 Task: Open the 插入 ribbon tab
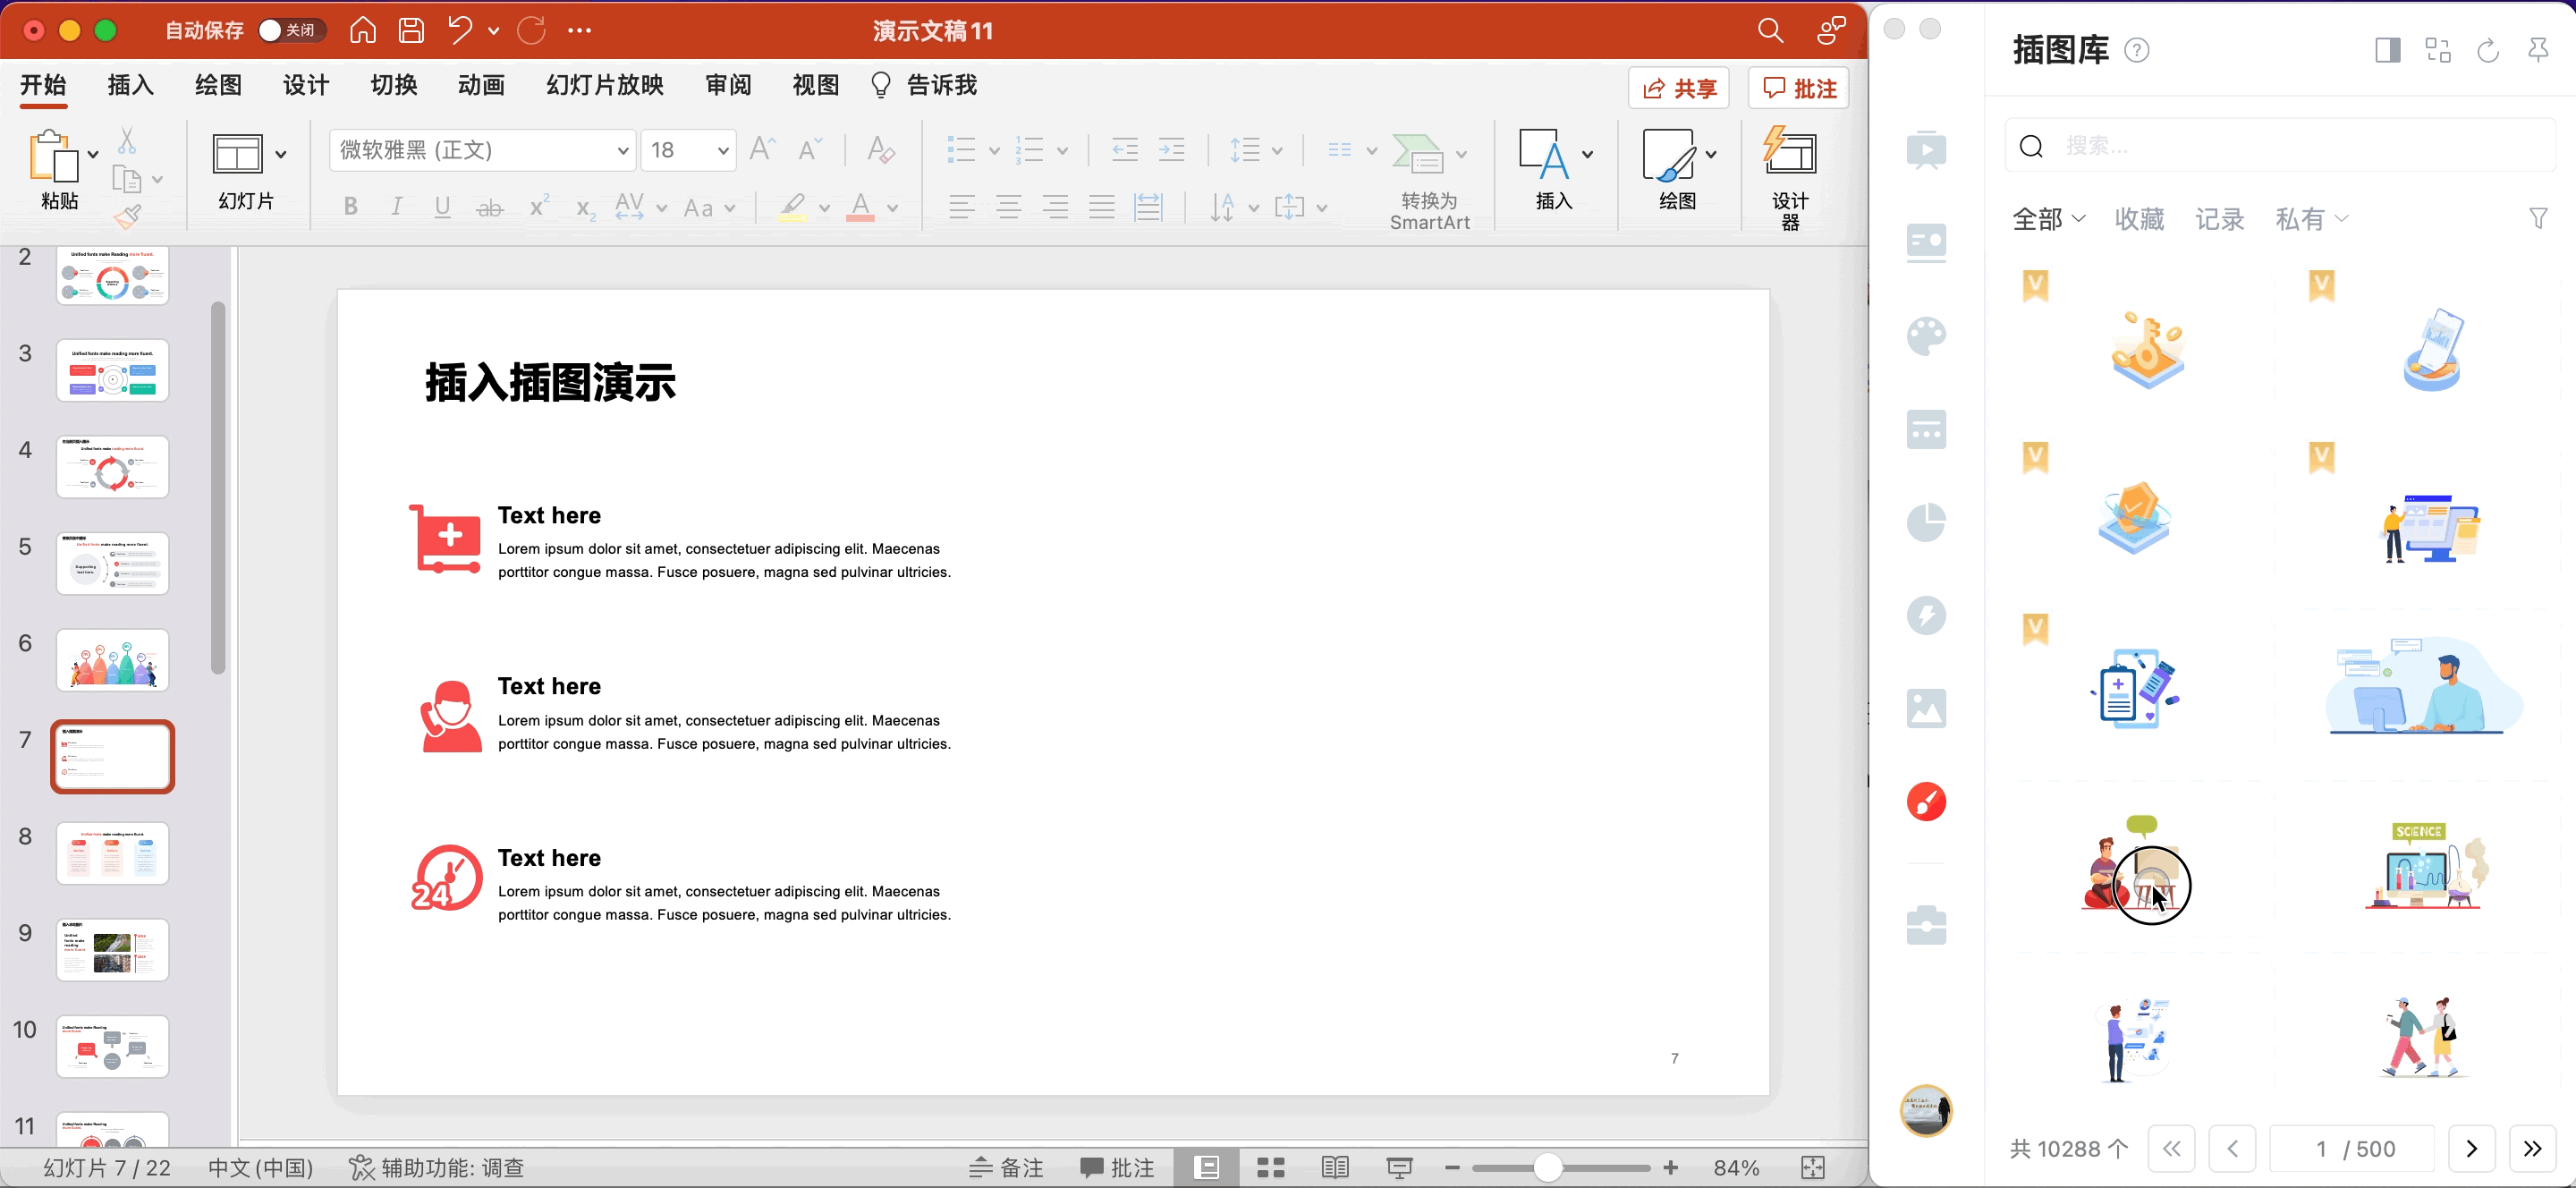click(130, 85)
